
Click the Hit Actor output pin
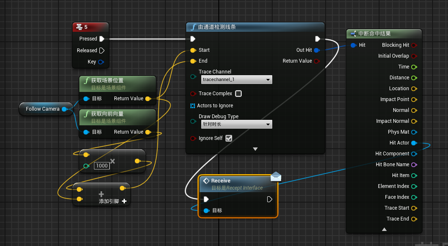tap(414, 143)
